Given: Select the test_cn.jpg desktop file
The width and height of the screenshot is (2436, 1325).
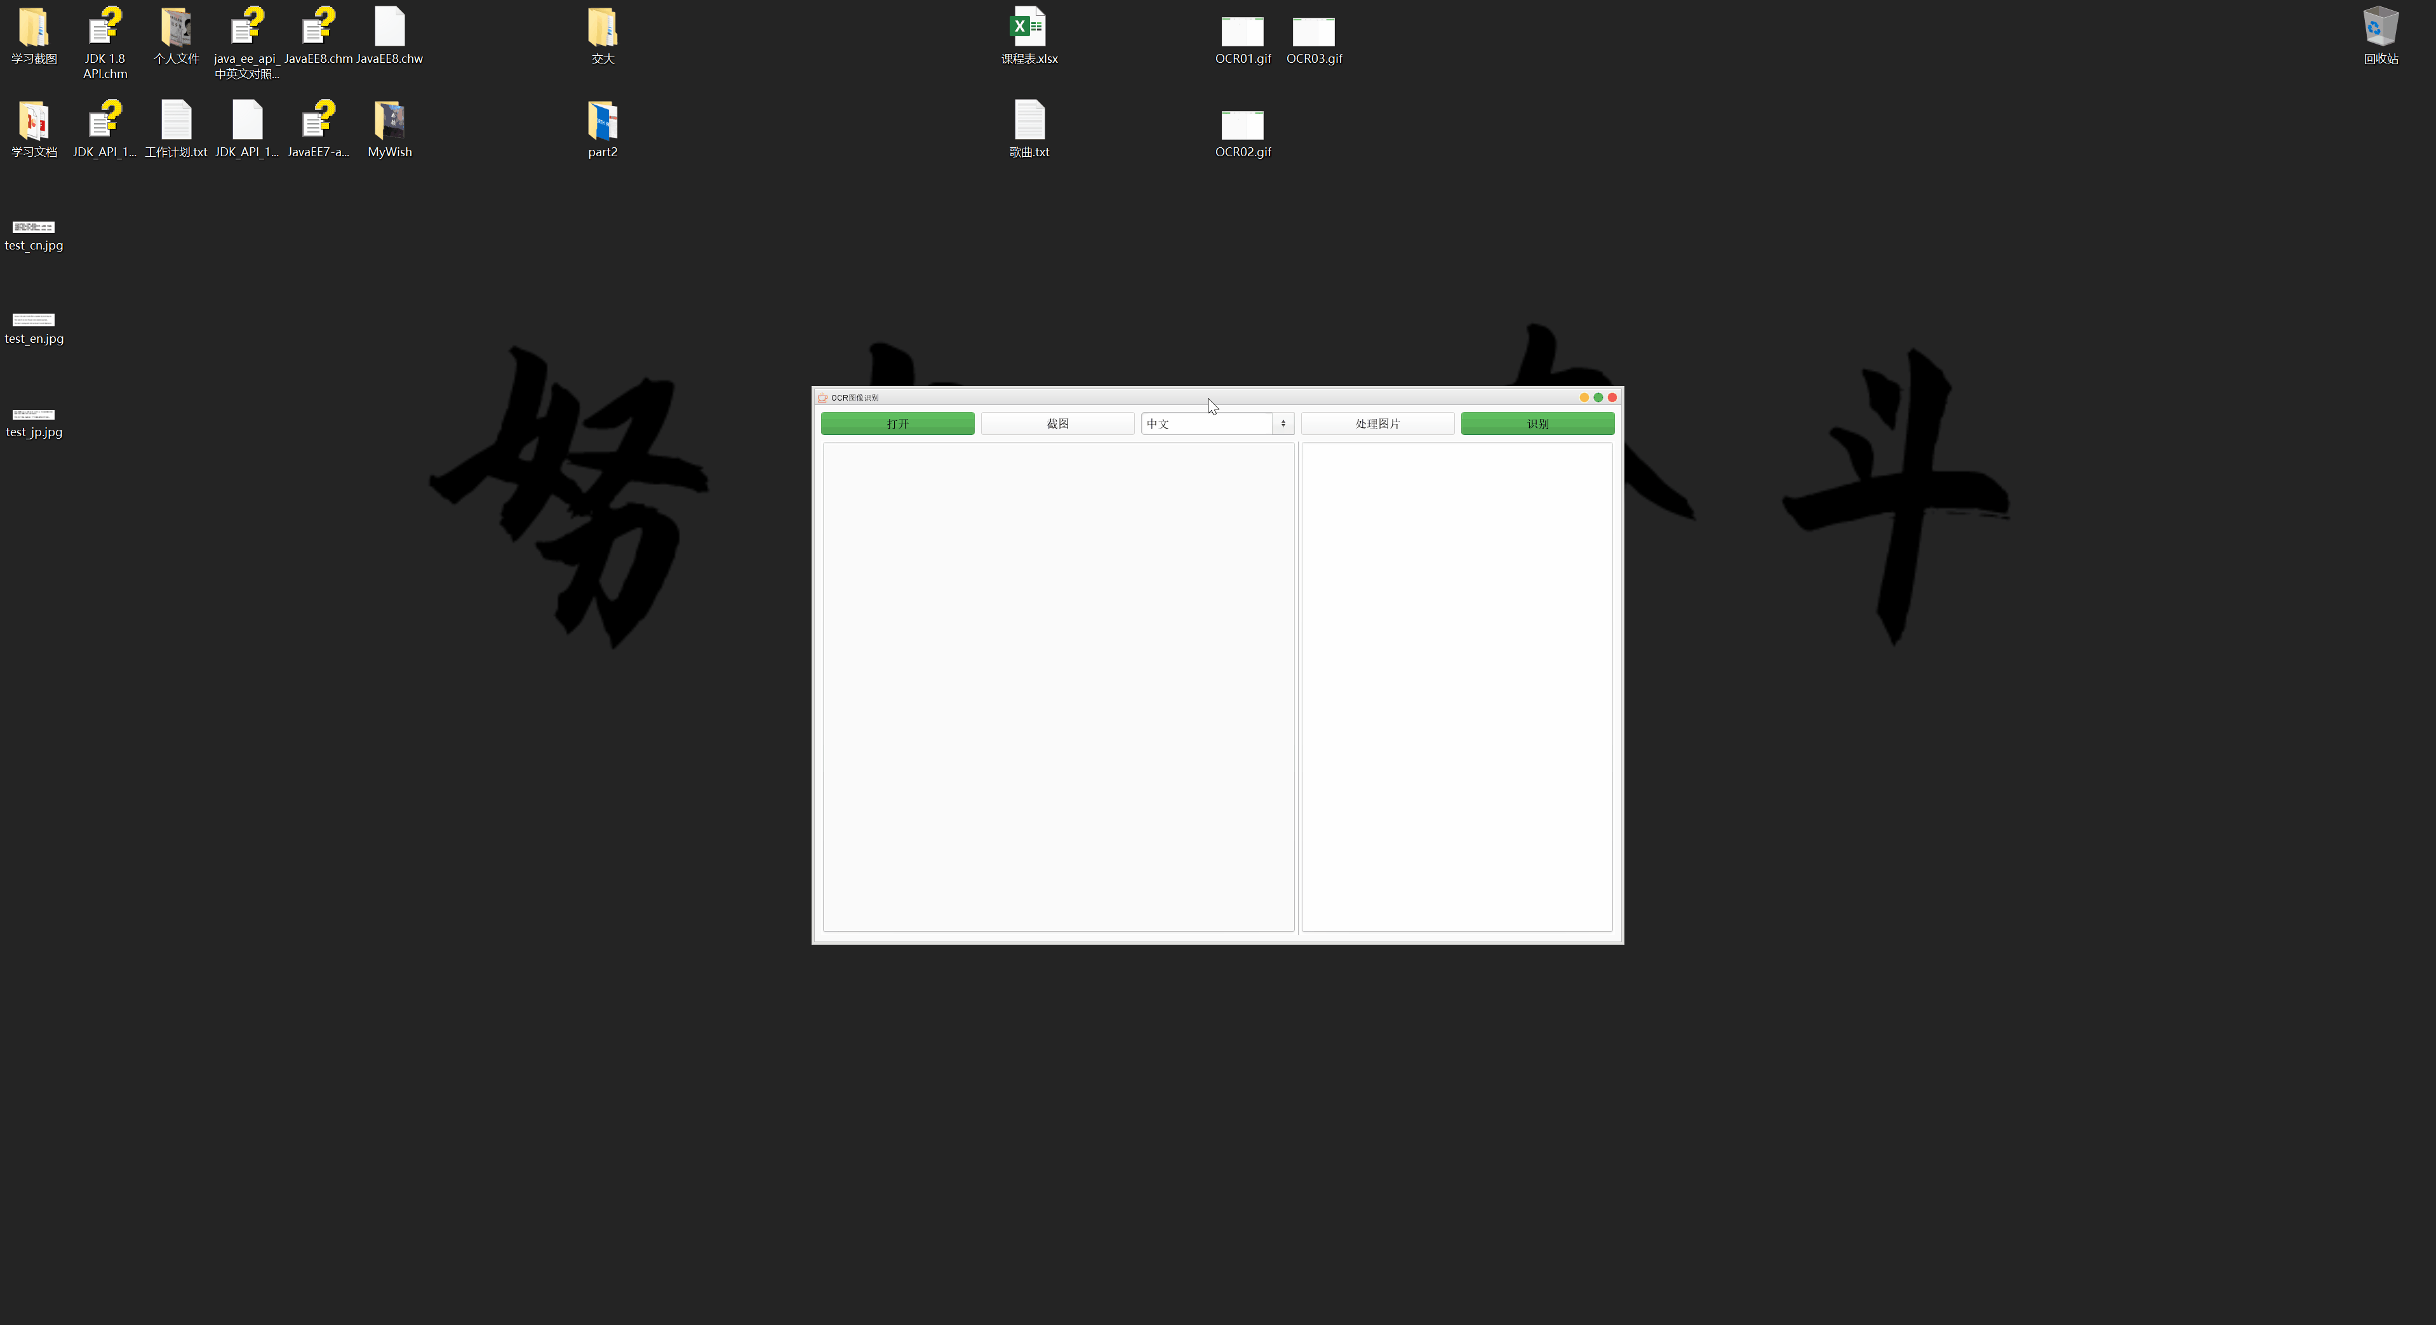Looking at the screenshot, I should [x=34, y=228].
